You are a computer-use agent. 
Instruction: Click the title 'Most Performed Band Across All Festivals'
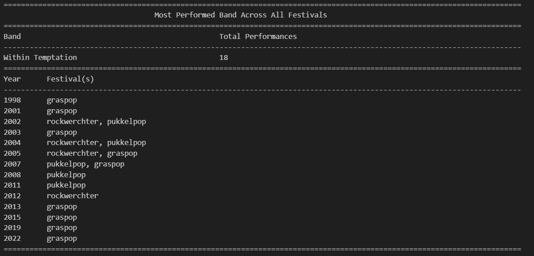tap(240, 15)
